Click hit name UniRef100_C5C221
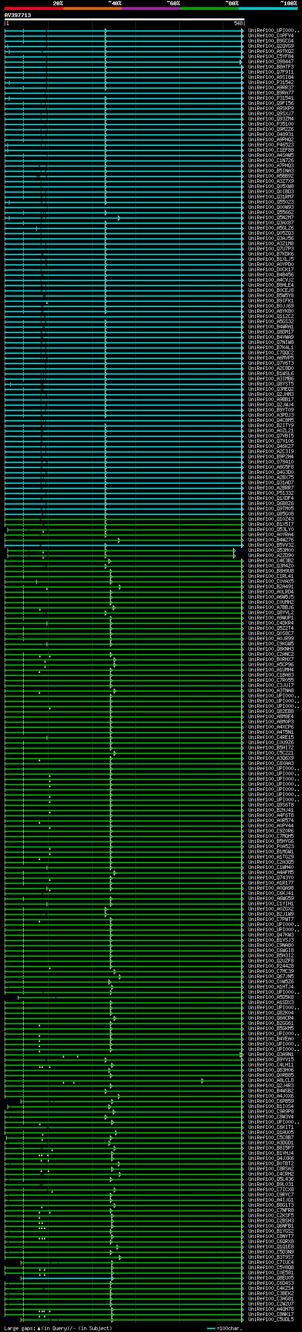The height and width of the screenshot is (1332, 302). click(x=271, y=752)
